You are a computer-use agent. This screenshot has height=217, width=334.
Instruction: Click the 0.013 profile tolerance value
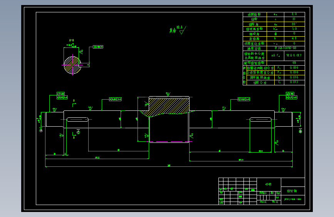click(294, 83)
